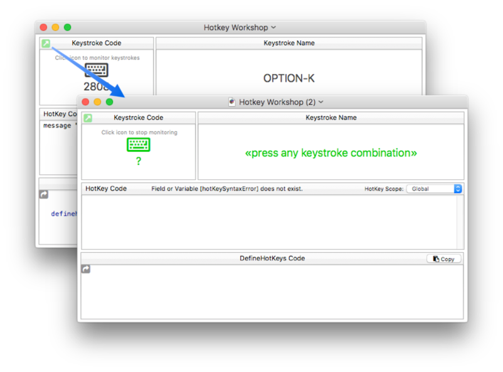Click the document icon in the Hotkey Workshop (2) title
503x372 pixels.
[231, 102]
